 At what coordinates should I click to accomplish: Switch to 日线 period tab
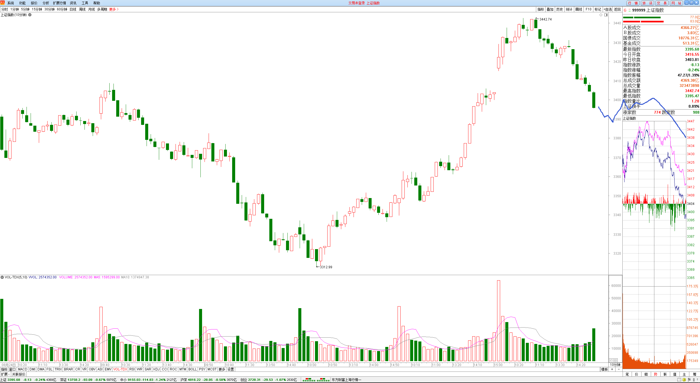tap(73, 9)
